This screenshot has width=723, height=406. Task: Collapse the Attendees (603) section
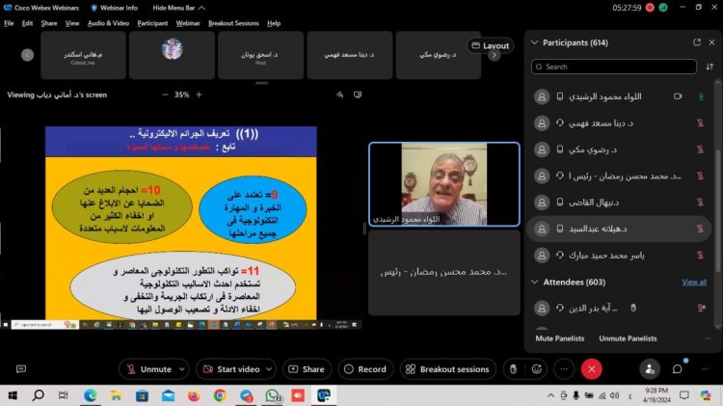coord(534,282)
